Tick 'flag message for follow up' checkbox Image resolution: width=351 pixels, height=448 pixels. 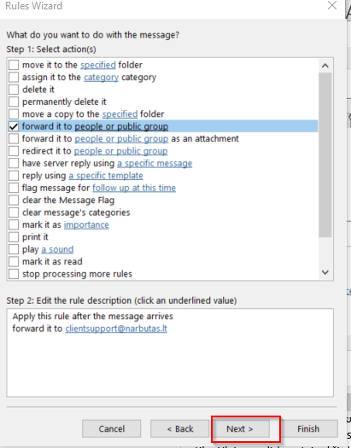[14, 188]
